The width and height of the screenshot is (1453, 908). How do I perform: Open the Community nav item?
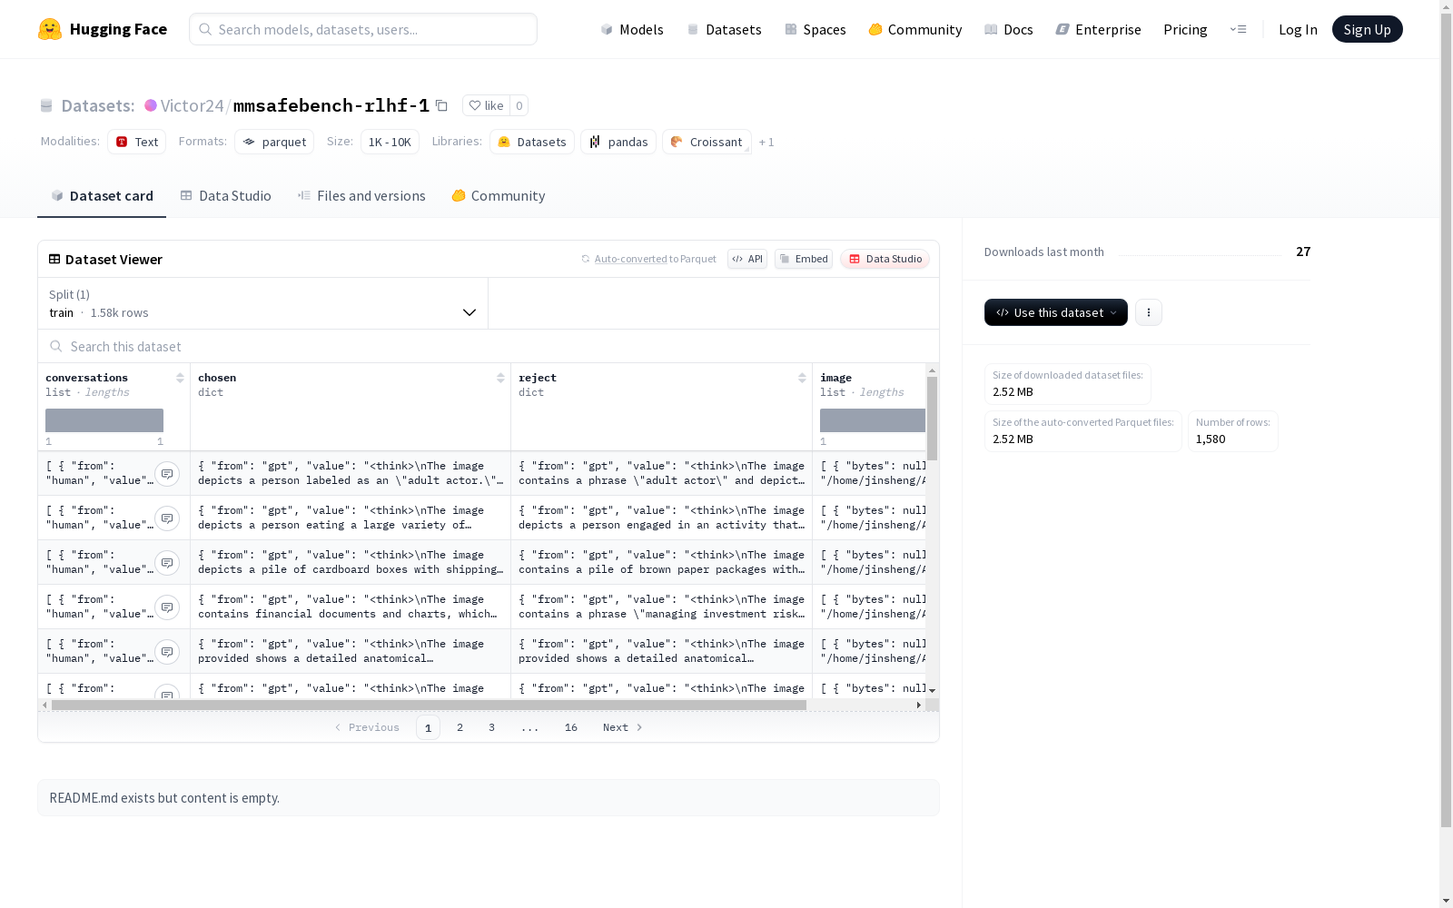pyautogui.click(x=915, y=29)
